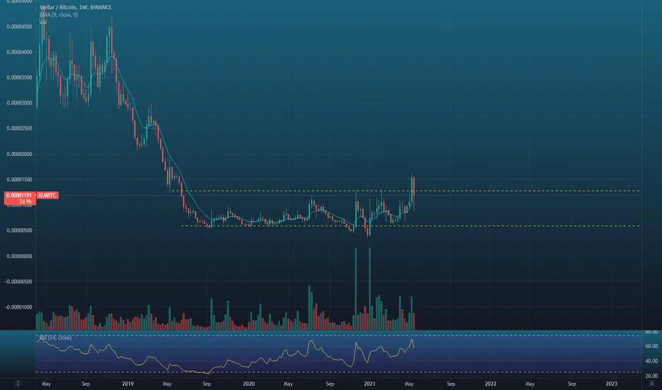Click the 0.00000500 price axis label

[19, 230]
